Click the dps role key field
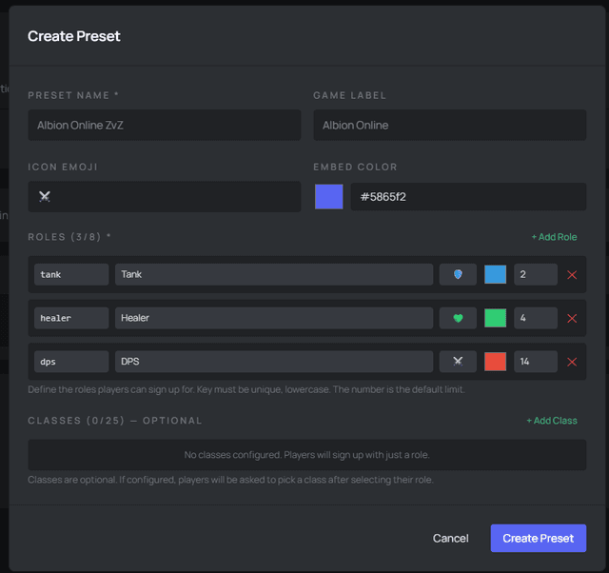 coord(71,362)
